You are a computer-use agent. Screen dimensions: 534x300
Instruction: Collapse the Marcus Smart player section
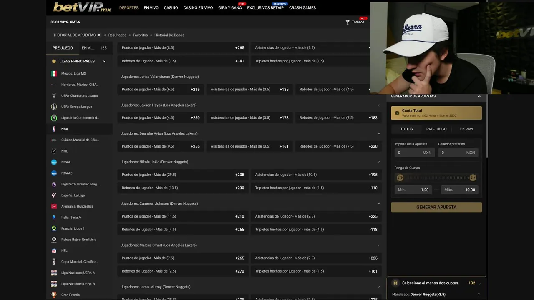[x=379, y=245]
